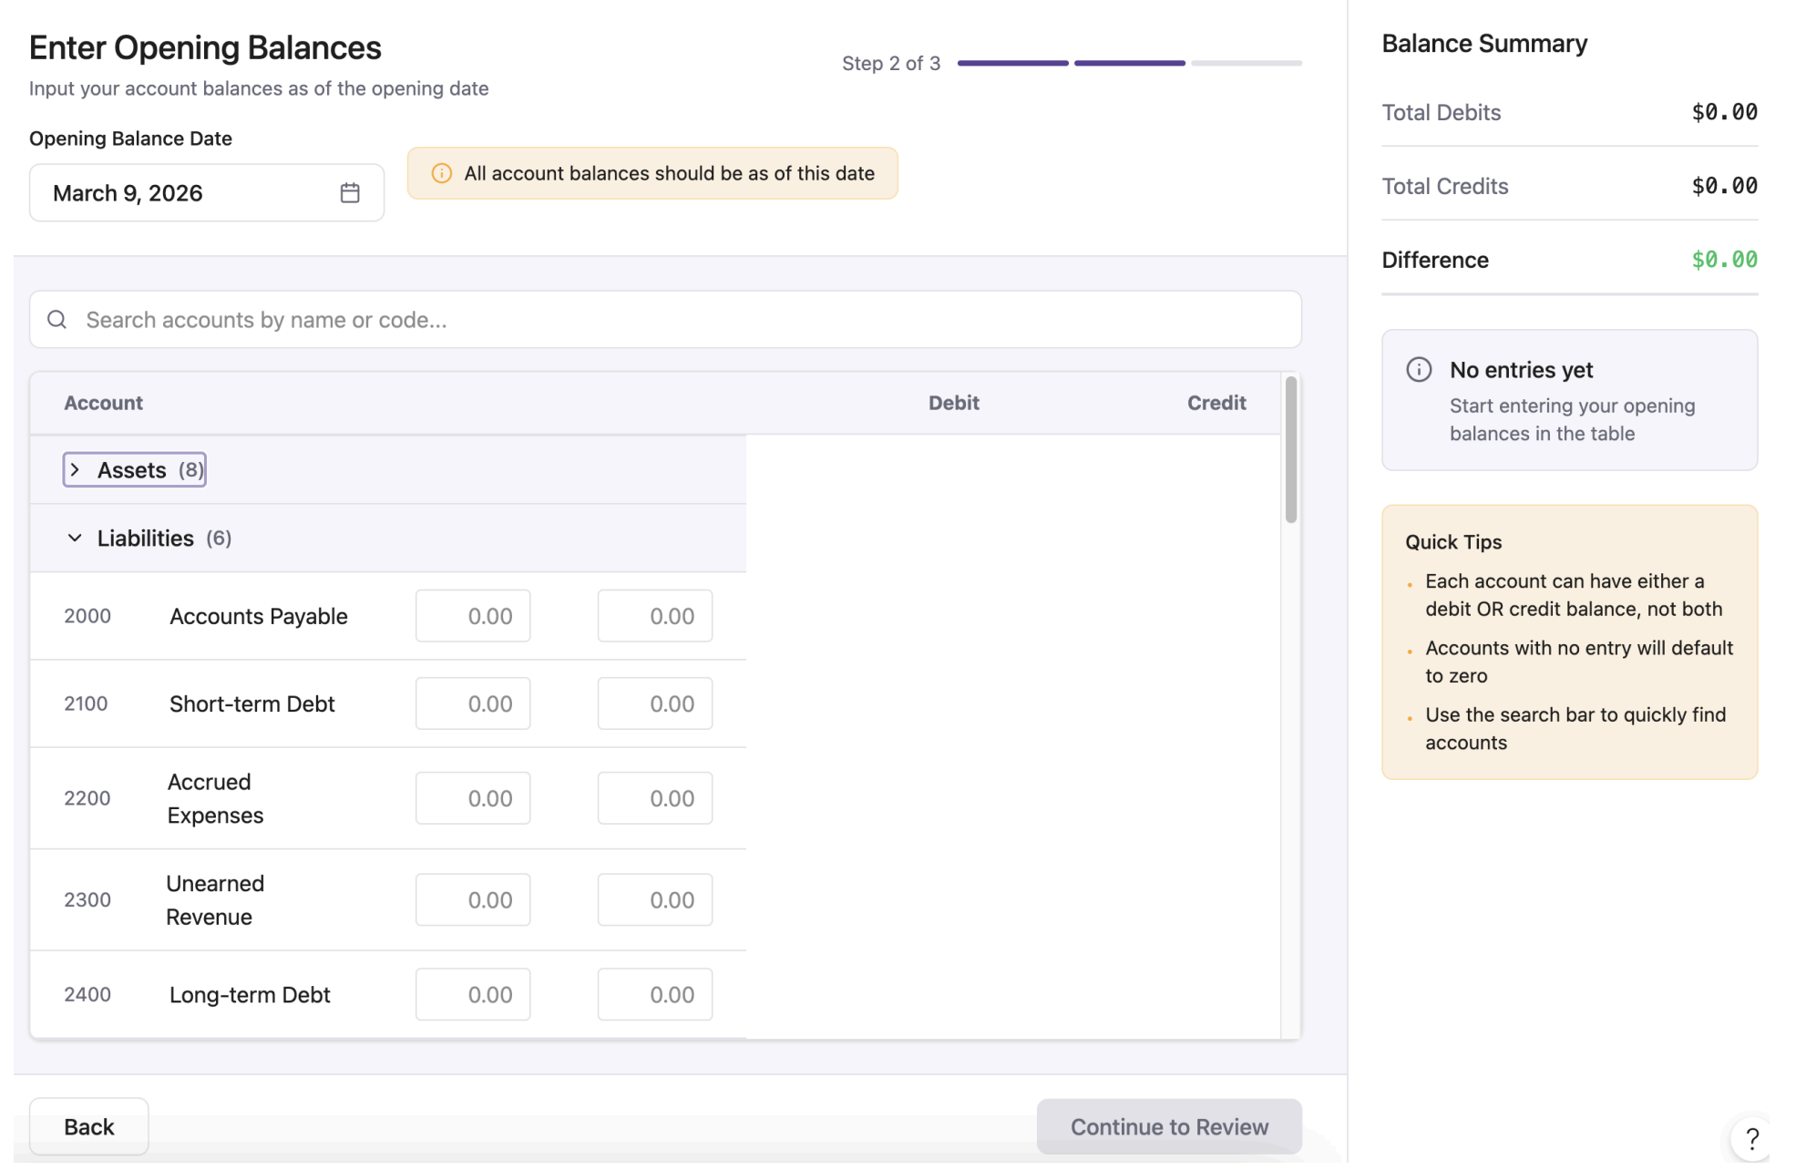1806x1170 pixels.
Task: Click the info icon in date notice
Action: (442, 173)
